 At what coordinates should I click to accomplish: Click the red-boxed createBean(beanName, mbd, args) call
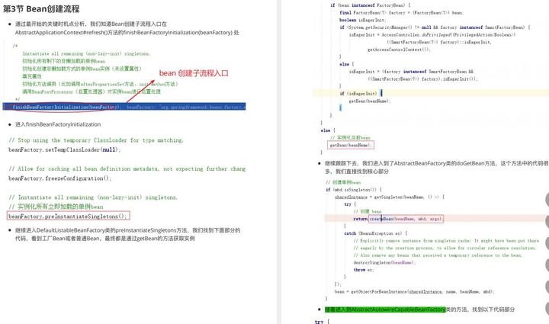(406, 219)
